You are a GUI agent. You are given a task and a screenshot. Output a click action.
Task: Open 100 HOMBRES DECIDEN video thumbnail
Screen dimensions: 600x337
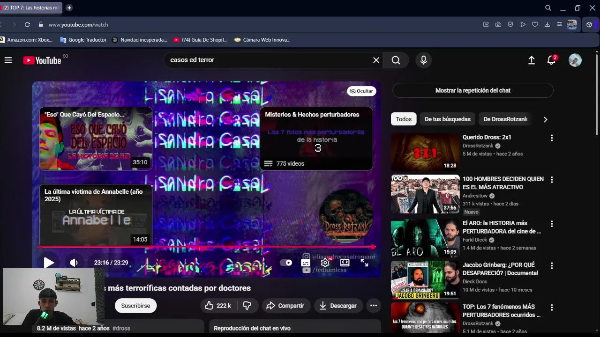point(425,194)
